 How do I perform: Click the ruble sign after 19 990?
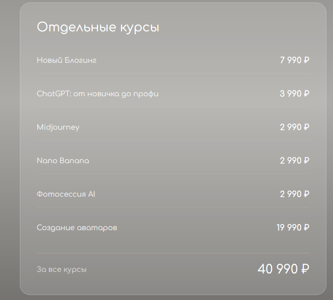[x=306, y=228]
